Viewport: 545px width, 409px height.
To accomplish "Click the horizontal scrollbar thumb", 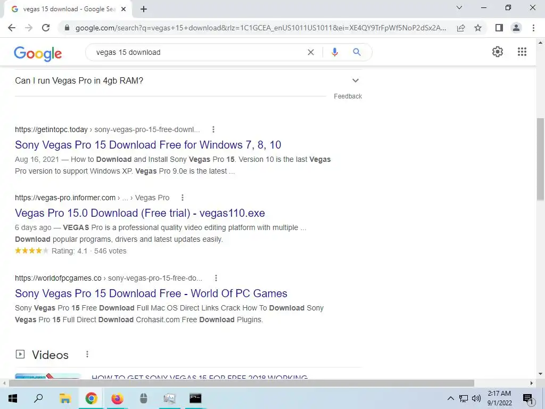I will coord(242,383).
